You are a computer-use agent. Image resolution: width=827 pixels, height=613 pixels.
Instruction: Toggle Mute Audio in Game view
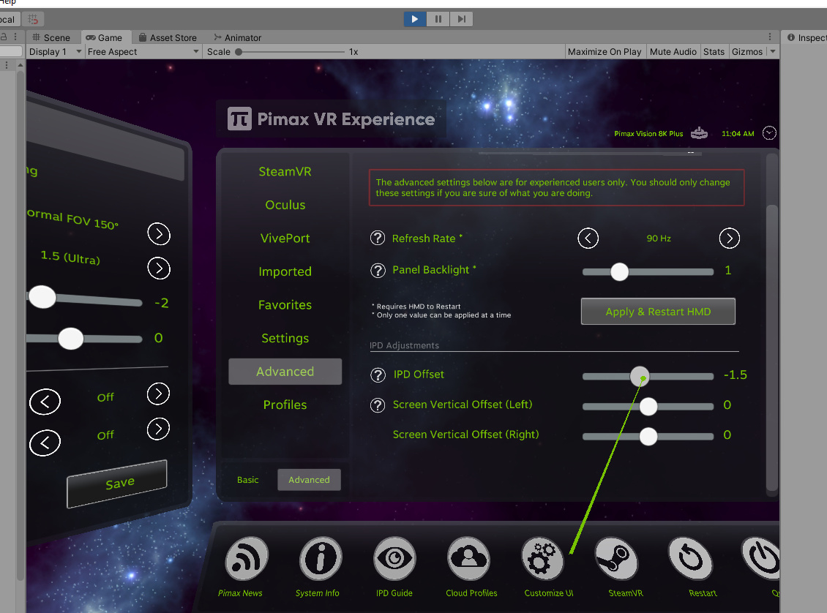[x=673, y=52]
